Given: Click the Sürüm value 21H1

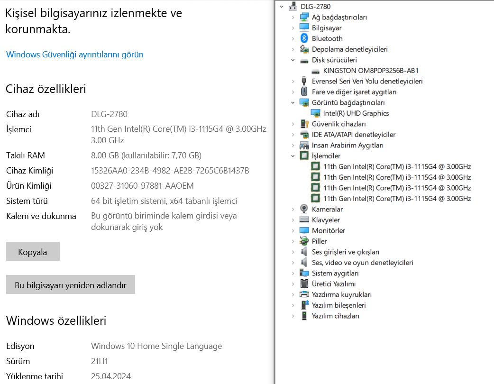Looking at the screenshot, I should 99,361.
